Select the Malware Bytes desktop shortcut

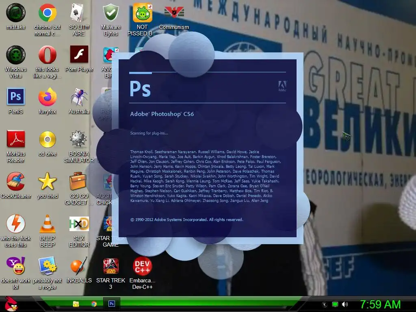[x=110, y=13]
